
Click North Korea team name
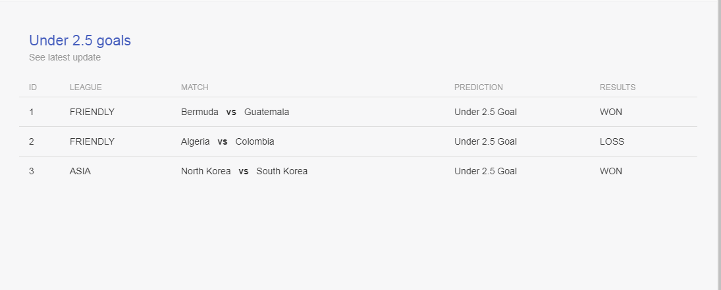206,171
